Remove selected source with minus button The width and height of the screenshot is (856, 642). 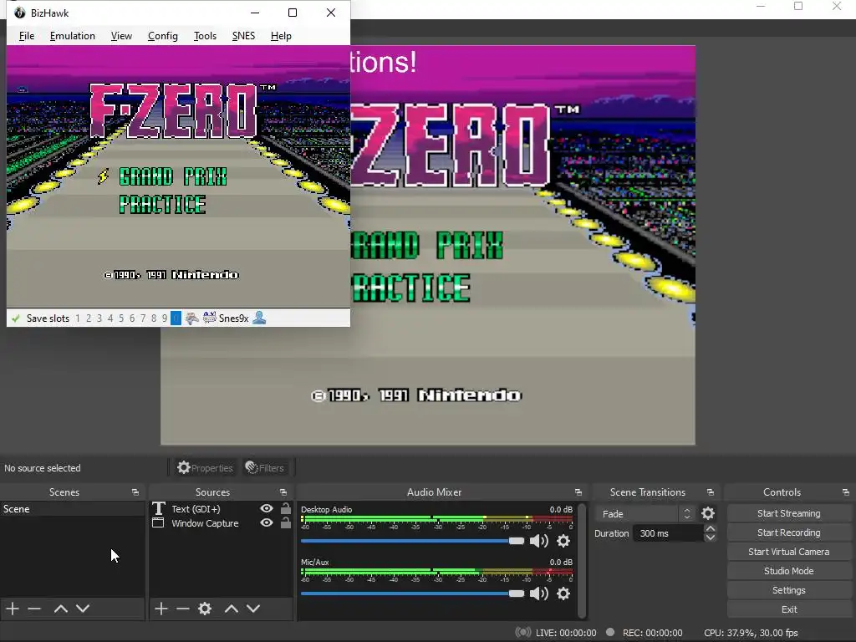(183, 609)
